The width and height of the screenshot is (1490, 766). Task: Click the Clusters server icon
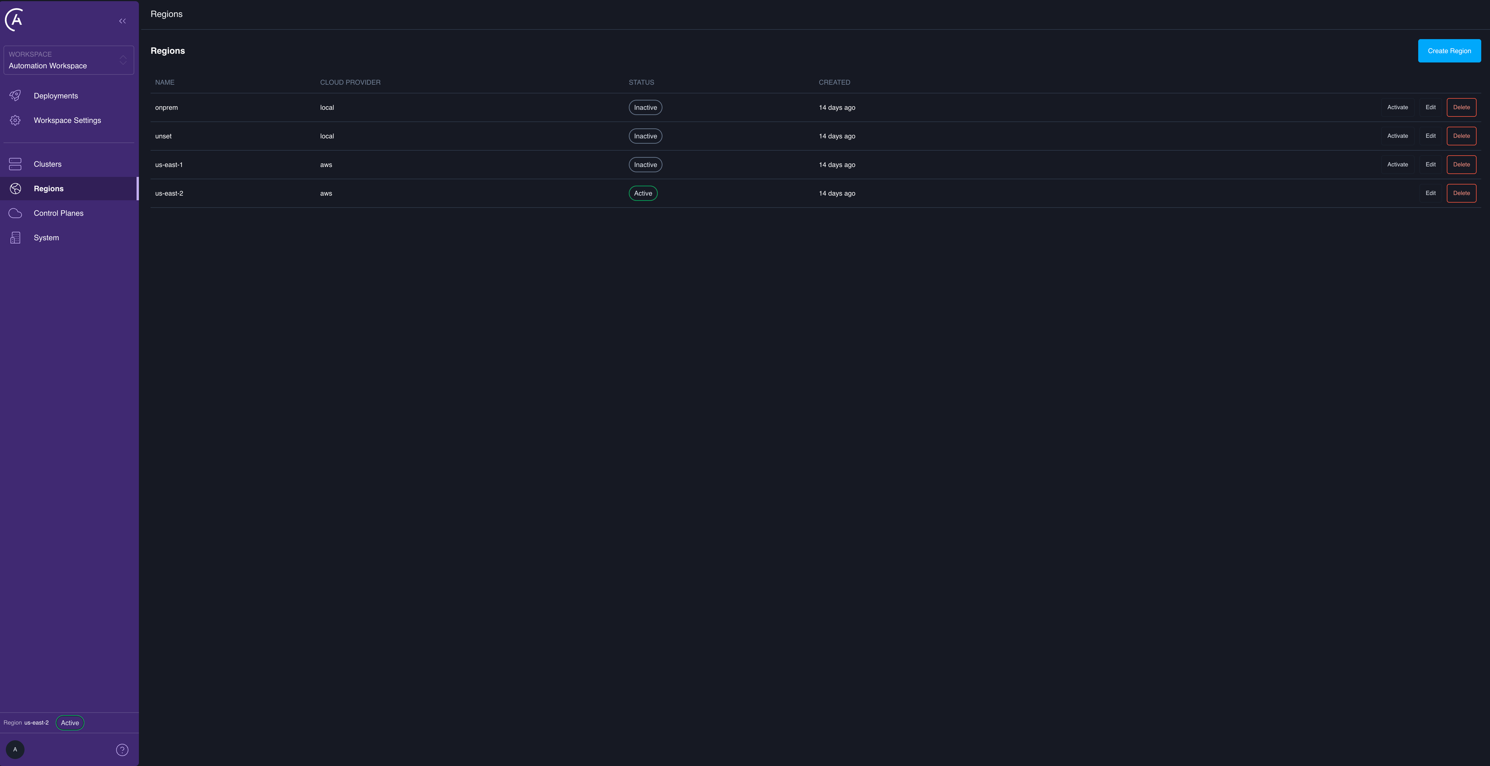pos(16,164)
